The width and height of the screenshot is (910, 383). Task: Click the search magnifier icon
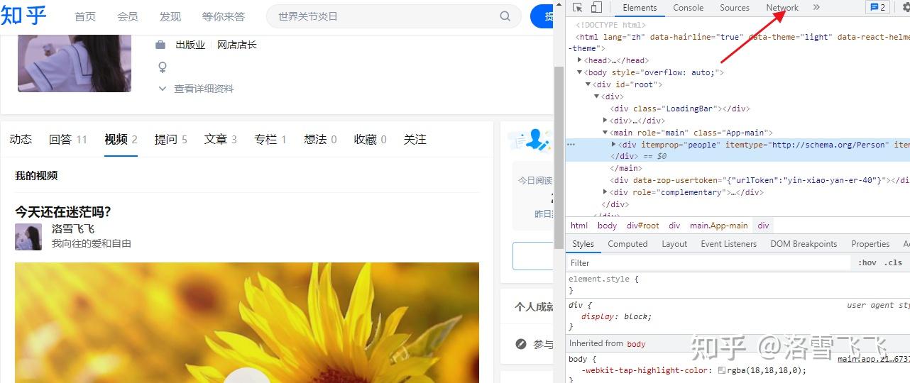tap(505, 16)
